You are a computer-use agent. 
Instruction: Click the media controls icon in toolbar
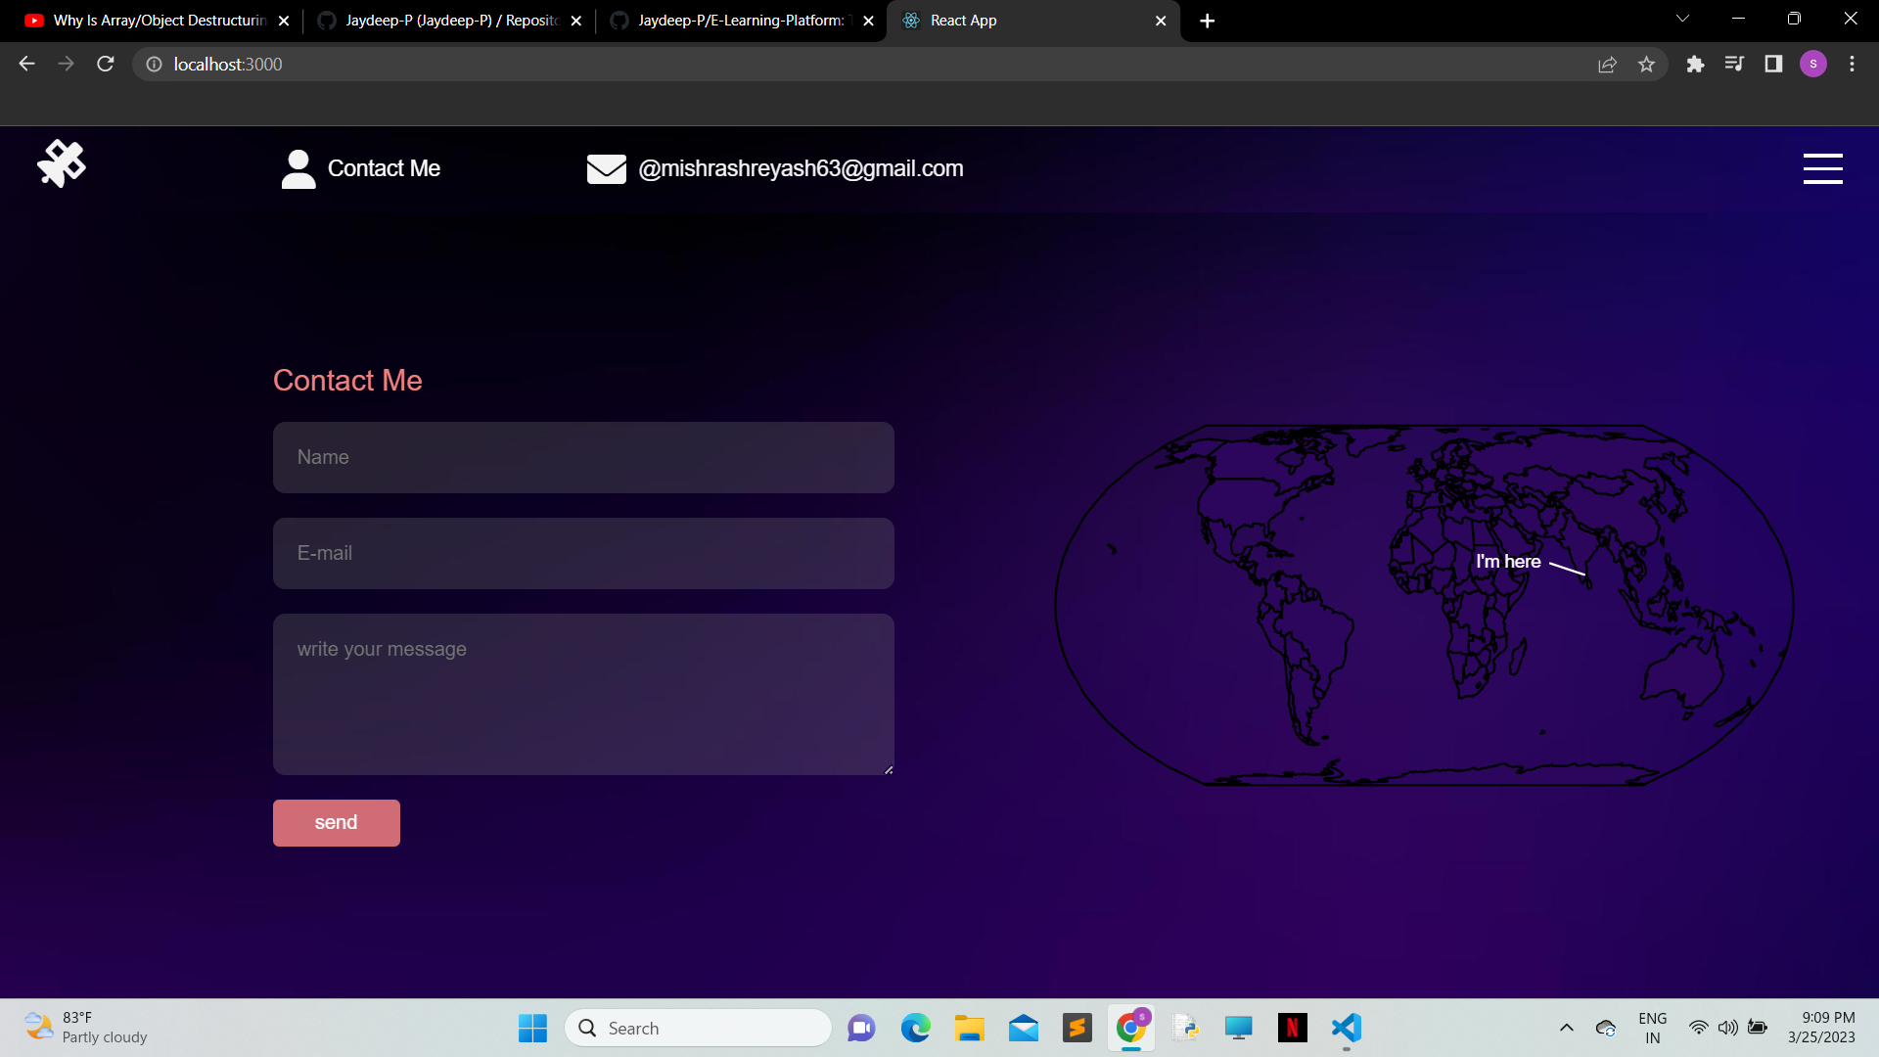(1734, 64)
